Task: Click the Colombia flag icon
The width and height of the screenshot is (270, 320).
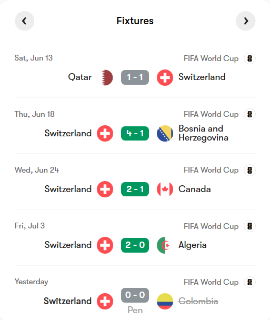Action: (165, 301)
